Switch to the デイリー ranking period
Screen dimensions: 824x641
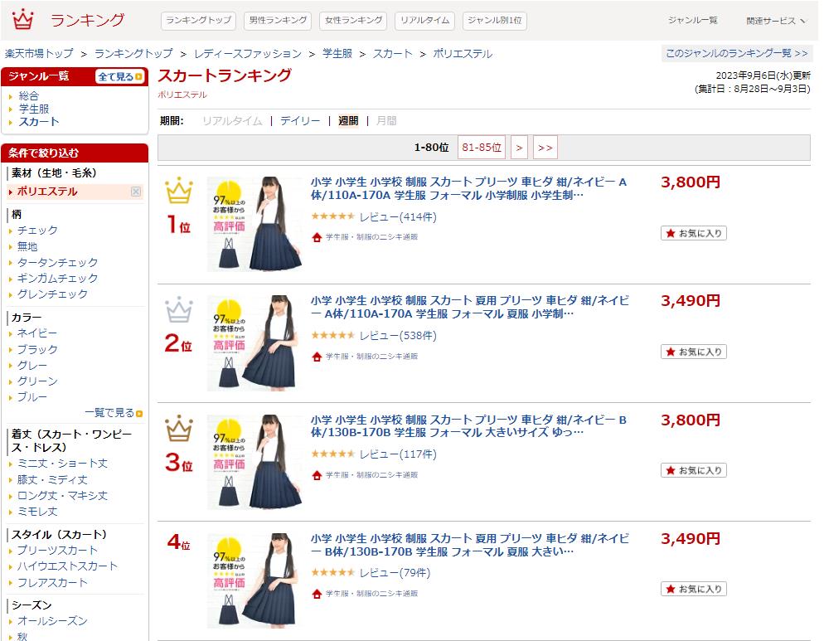pyautogui.click(x=300, y=121)
